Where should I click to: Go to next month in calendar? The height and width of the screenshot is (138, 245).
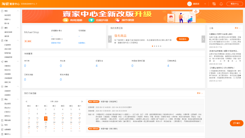point(82,101)
